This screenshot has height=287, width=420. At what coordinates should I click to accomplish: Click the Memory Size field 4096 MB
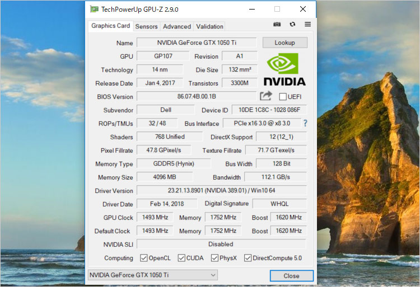pos(165,177)
